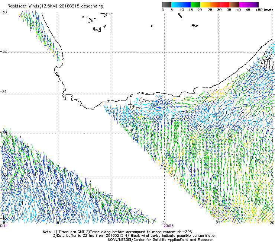This screenshot has height=242, width=275.
Task: Click the blue 5-15 knots legend gradient
Action: (181, 4)
